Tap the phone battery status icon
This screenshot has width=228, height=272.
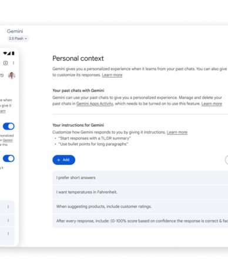(x=13, y=53)
